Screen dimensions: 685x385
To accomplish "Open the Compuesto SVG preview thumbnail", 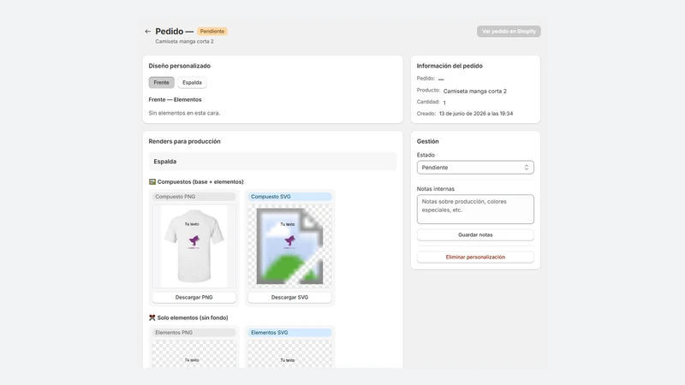I will pyautogui.click(x=289, y=246).
